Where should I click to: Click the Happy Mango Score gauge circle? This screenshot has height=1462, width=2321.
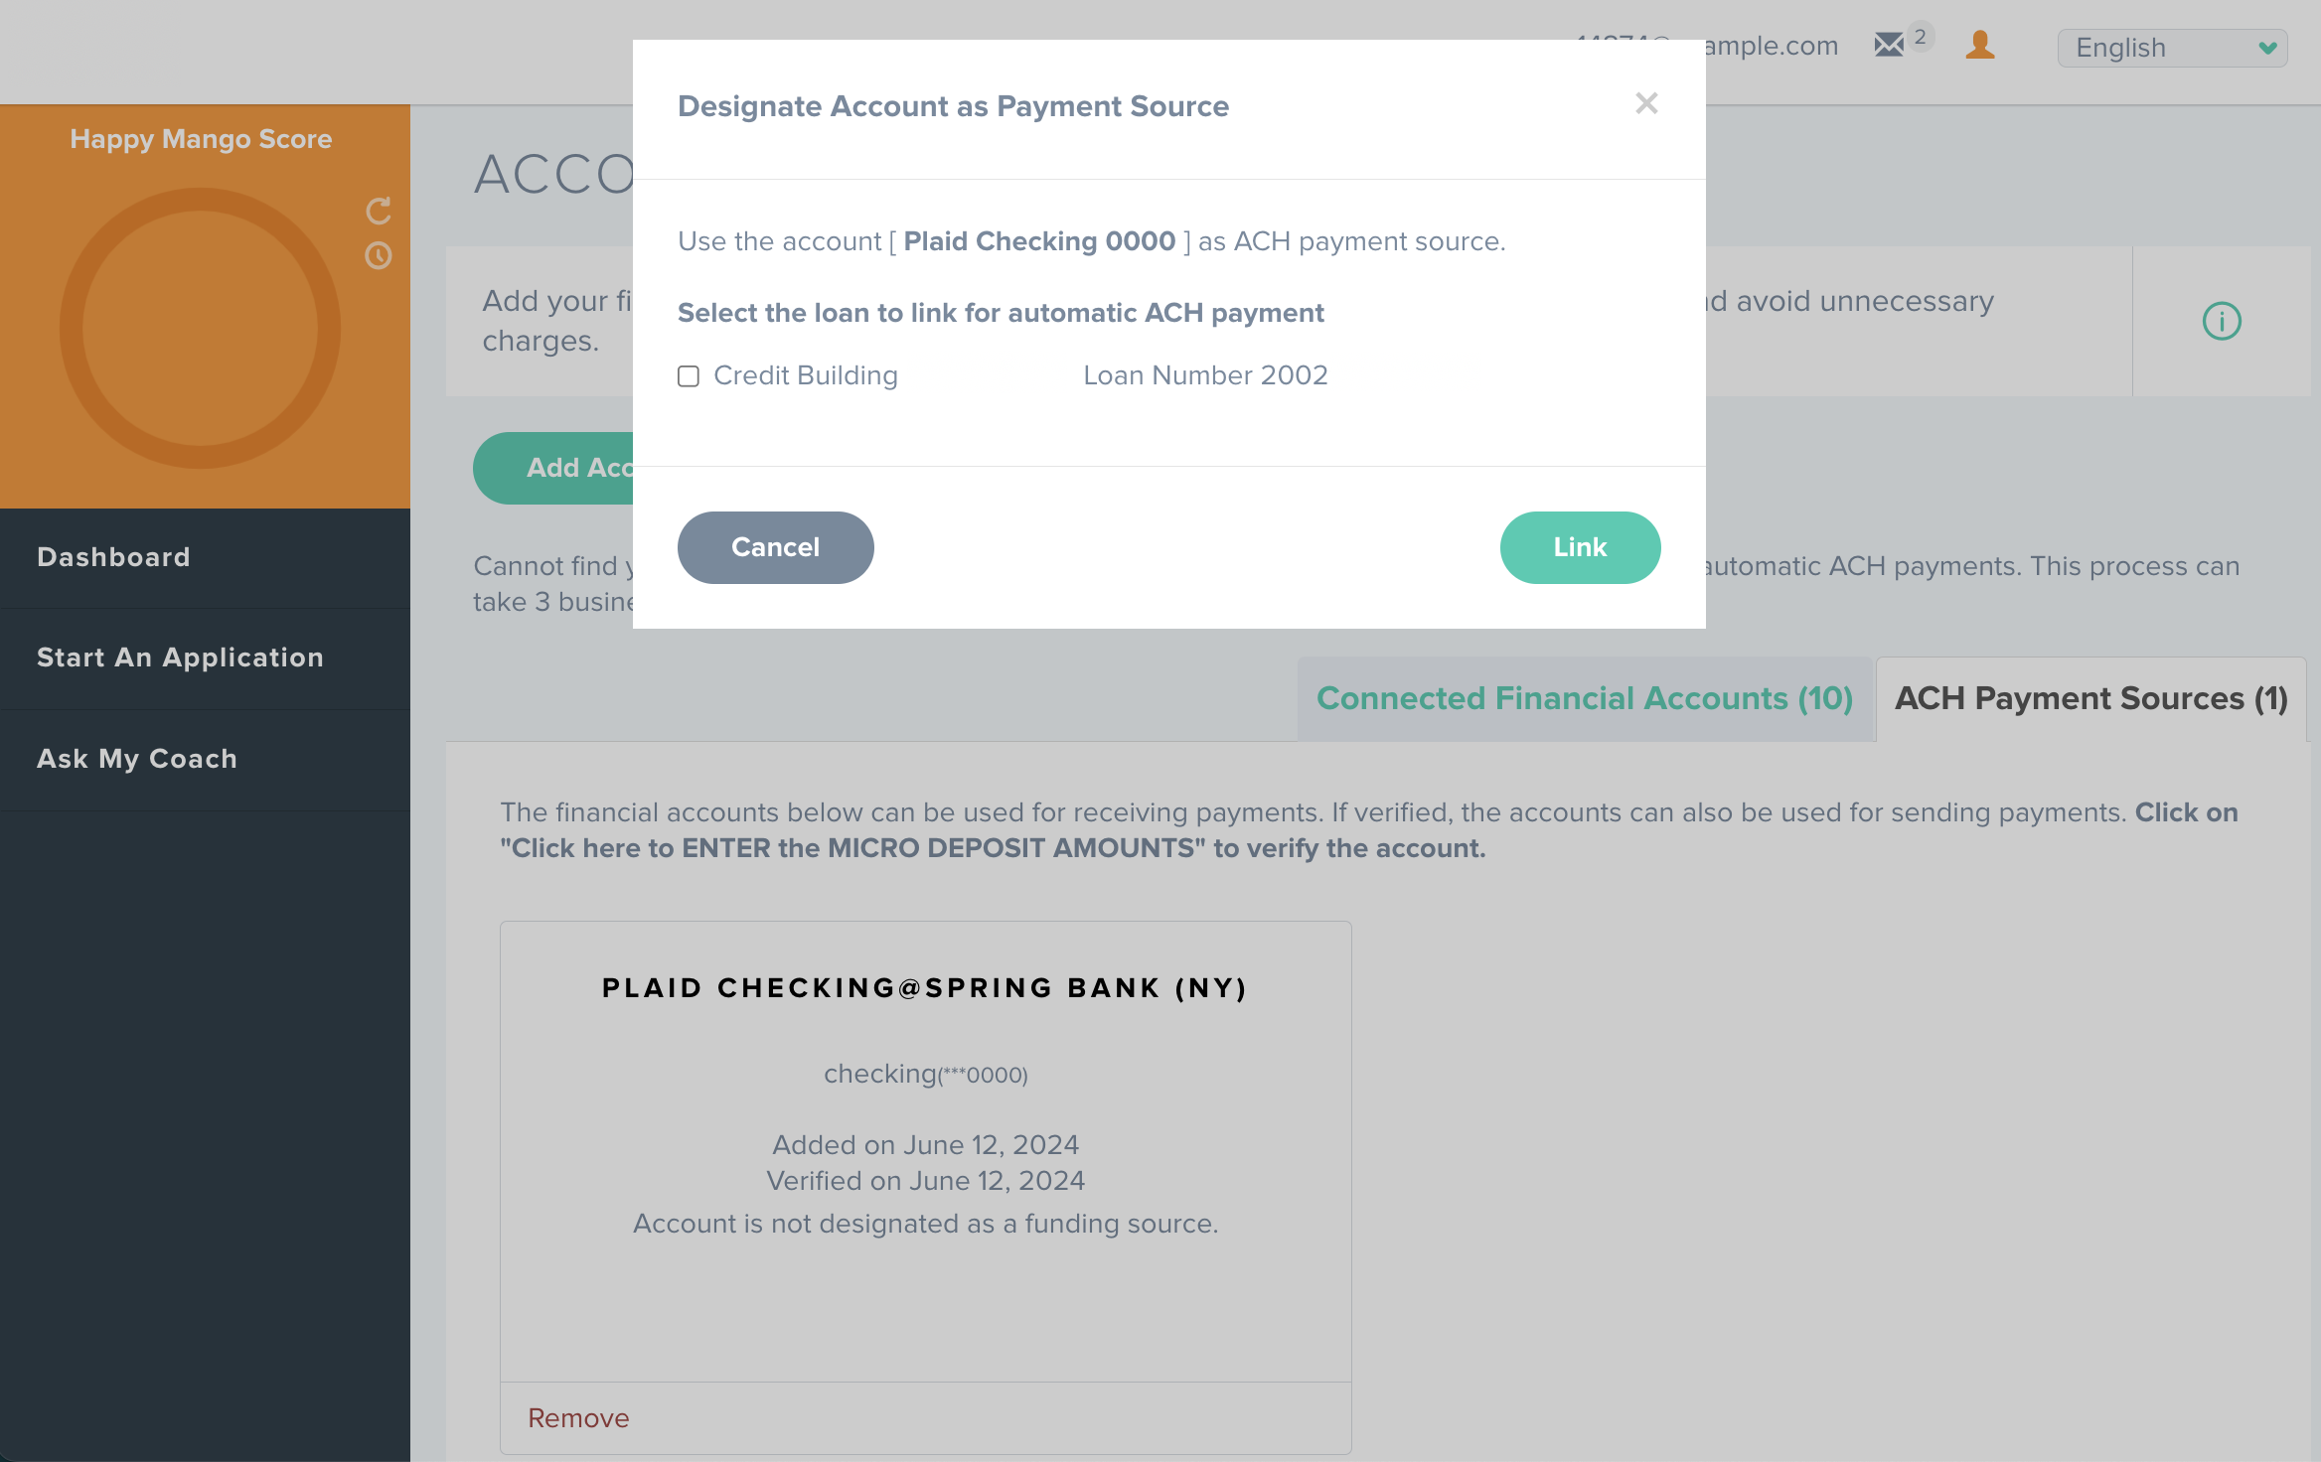point(200,329)
